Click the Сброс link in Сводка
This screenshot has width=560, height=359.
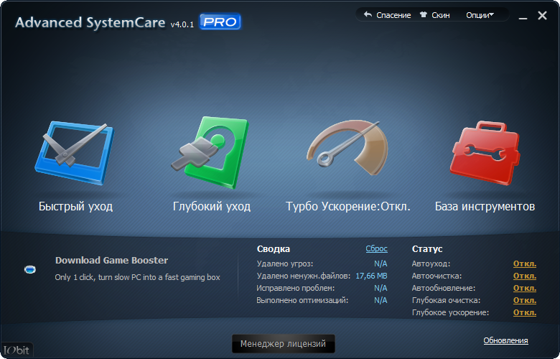(x=376, y=248)
